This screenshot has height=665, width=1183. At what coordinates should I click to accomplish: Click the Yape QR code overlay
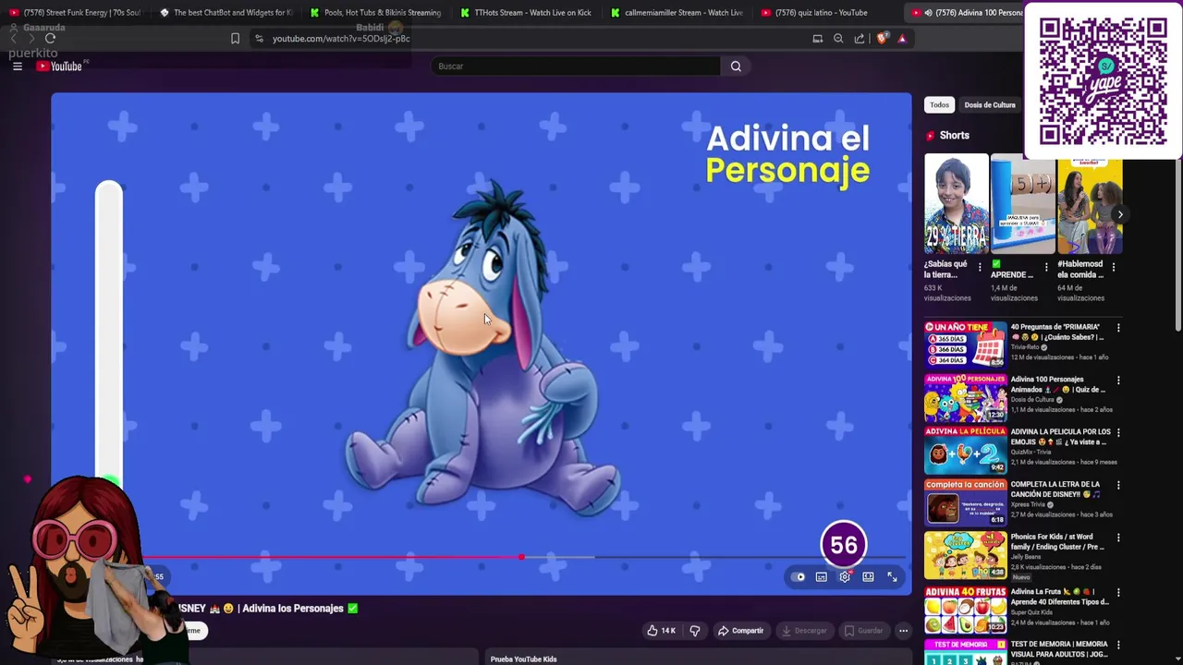(x=1103, y=80)
